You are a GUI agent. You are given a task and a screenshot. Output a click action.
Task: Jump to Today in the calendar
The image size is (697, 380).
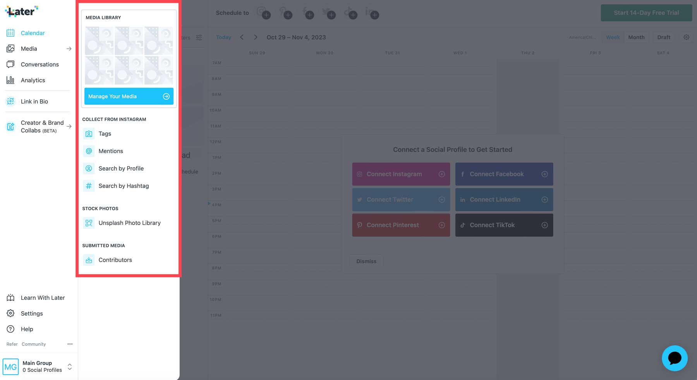click(223, 37)
